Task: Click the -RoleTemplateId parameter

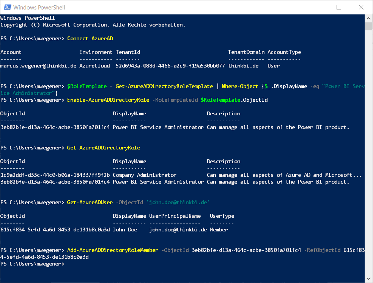Action: [175, 100]
